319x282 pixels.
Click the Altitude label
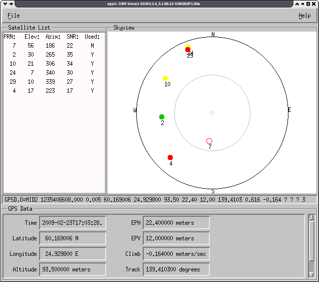pyautogui.click(x=25, y=269)
